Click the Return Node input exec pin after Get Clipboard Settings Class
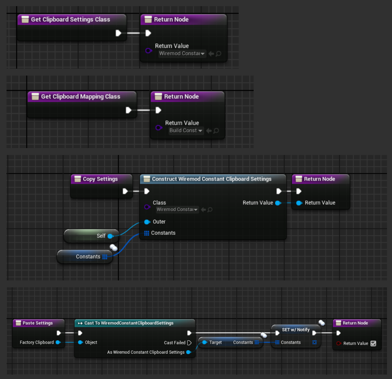The width and height of the screenshot is (392, 379). click(x=148, y=33)
